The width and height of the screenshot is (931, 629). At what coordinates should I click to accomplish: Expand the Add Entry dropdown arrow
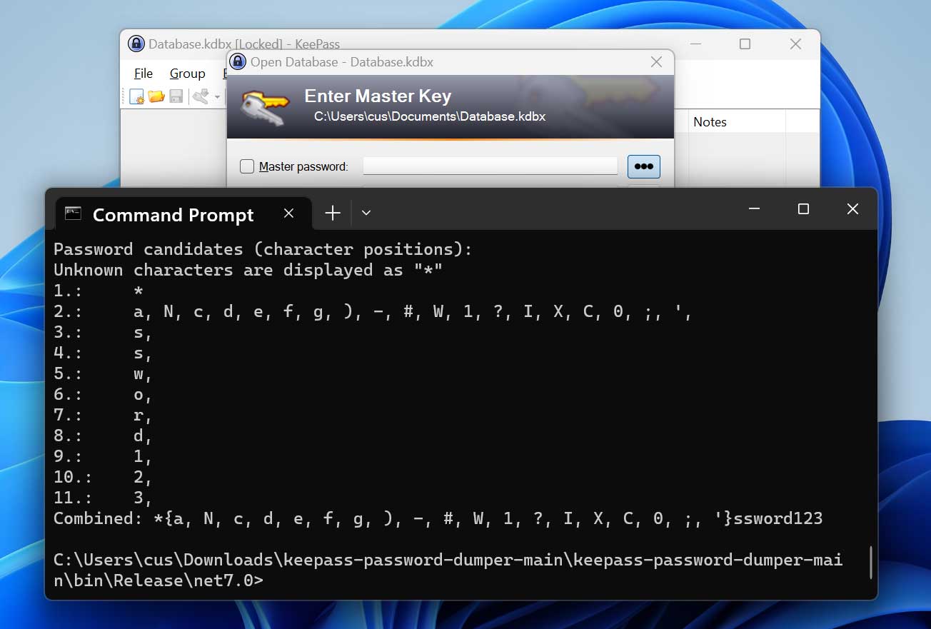[217, 97]
